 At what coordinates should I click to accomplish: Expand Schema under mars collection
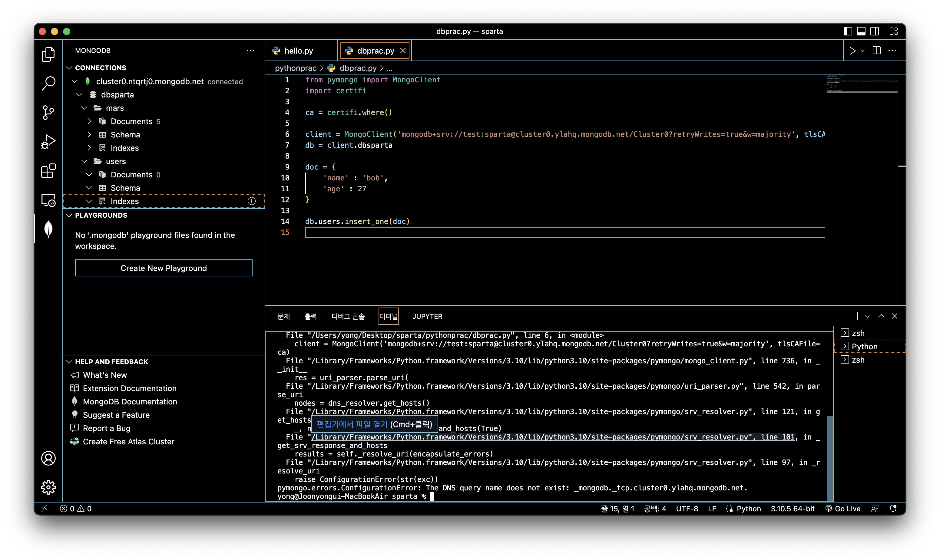click(89, 135)
